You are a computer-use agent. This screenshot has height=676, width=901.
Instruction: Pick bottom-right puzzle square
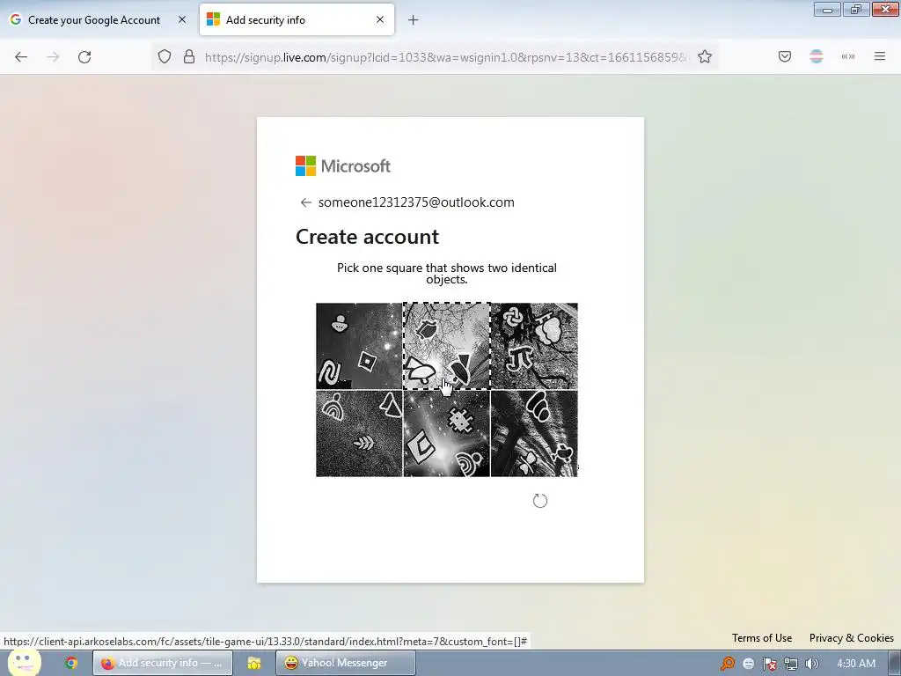(x=534, y=433)
